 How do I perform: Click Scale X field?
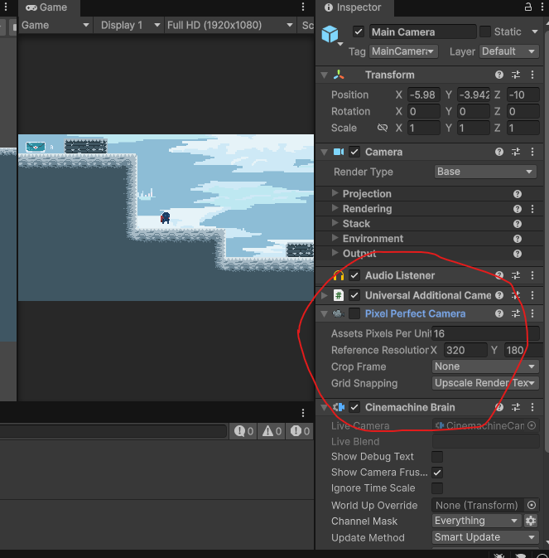[424, 129]
